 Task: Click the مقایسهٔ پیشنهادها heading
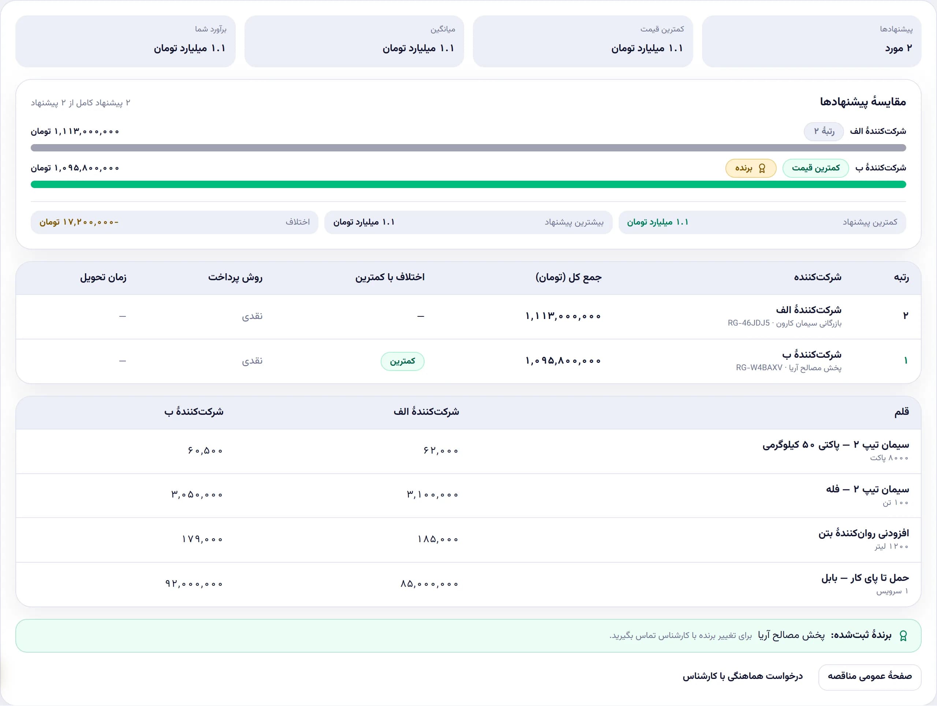[x=863, y=102]
